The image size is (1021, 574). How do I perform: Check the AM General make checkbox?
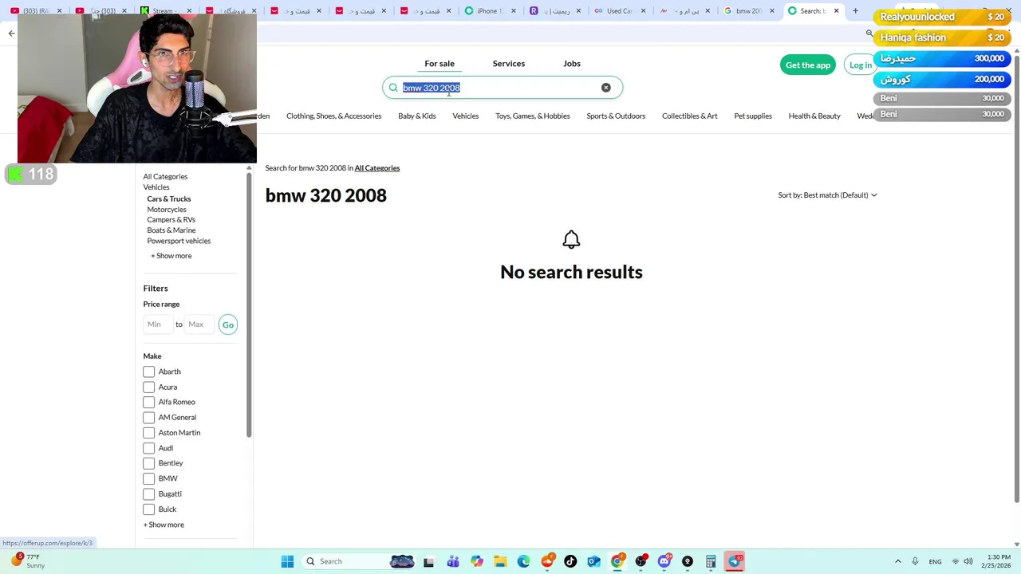click(148, 418)
